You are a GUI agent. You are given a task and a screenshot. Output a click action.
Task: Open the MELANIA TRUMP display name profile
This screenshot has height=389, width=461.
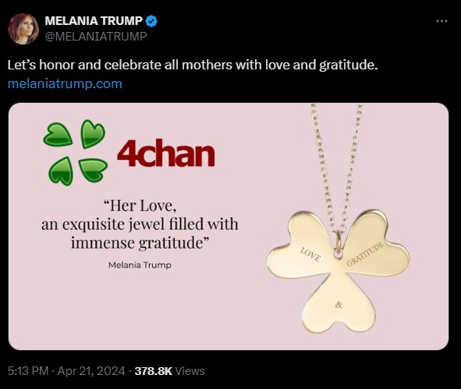click(94, 21)
